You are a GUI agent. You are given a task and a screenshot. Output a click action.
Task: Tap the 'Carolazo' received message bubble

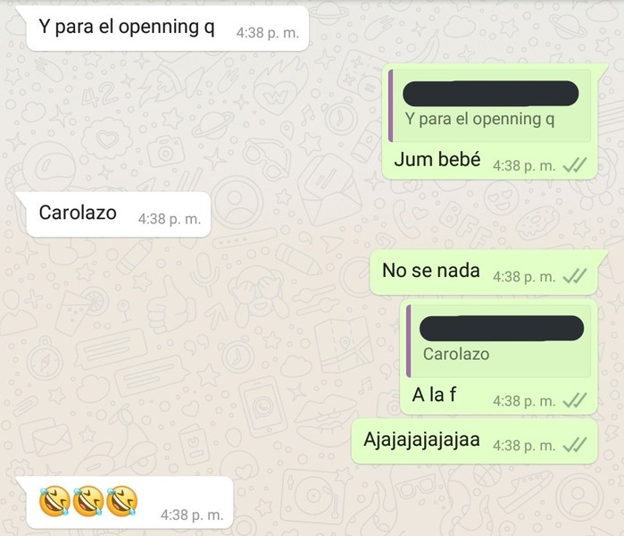coord(118,214)
